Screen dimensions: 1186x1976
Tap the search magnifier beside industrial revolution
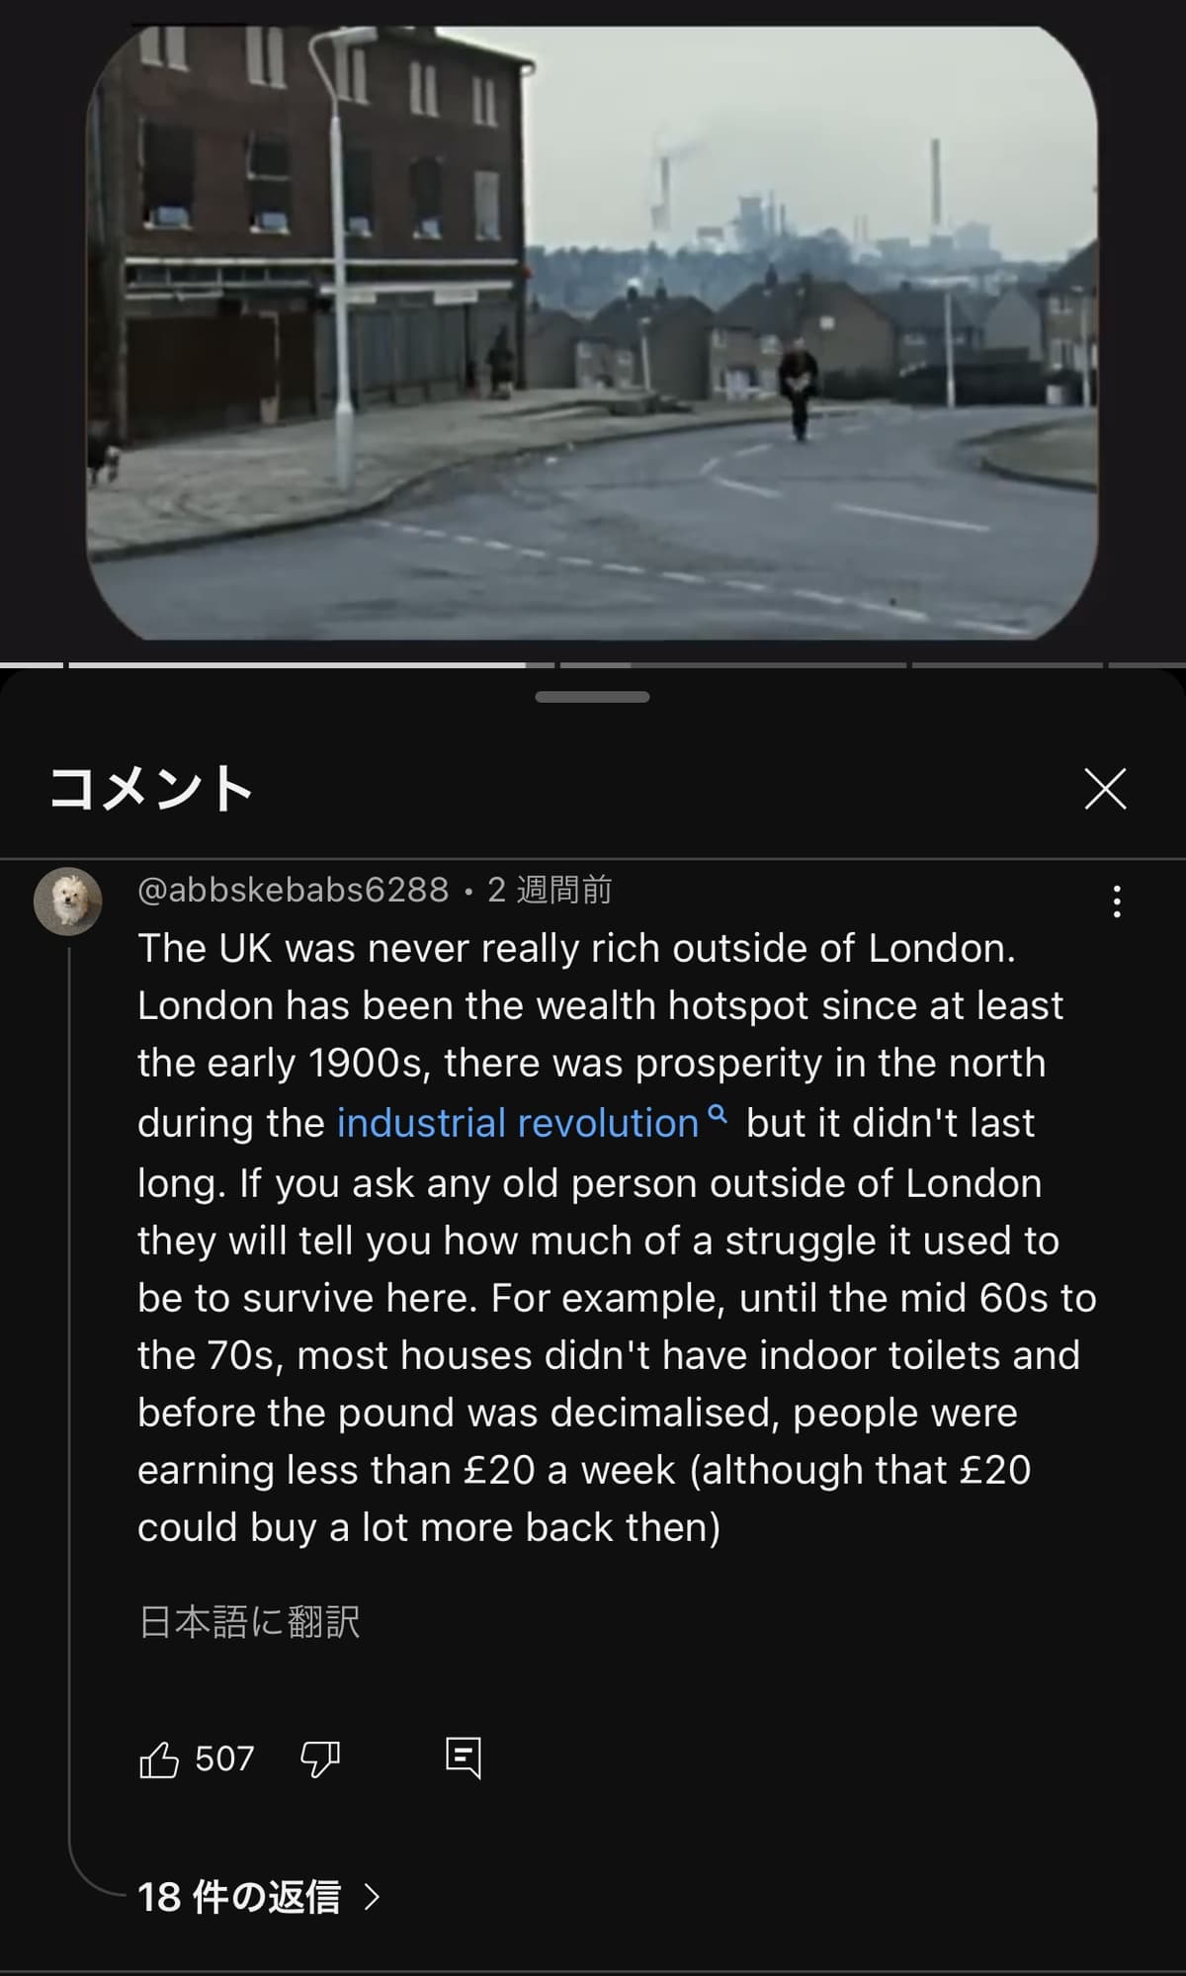(x=719, y=1115)
